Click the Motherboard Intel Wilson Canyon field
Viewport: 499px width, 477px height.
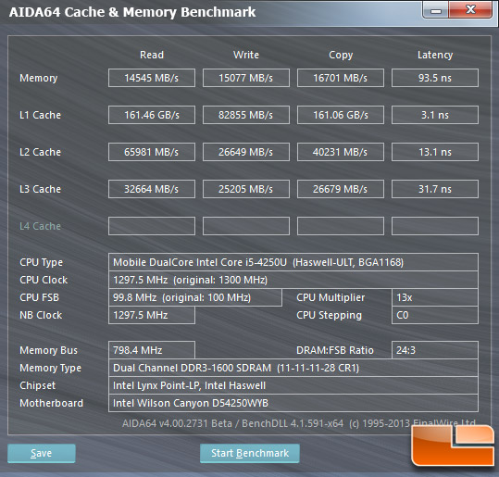coord(293,403)
